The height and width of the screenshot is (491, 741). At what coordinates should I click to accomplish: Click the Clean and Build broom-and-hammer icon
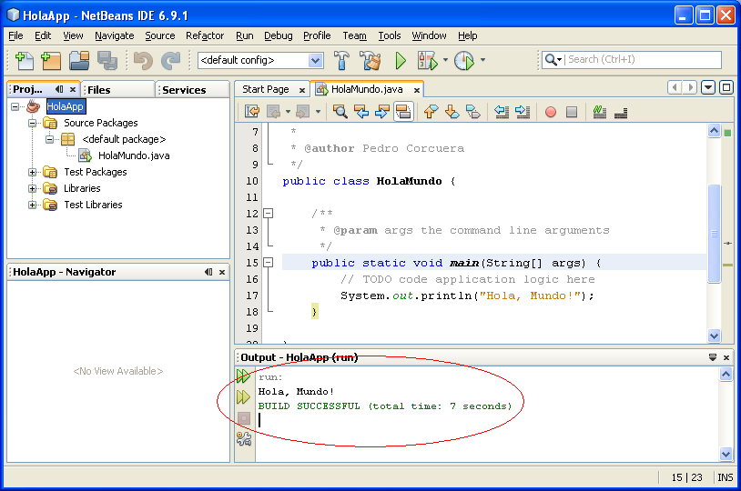370,61
